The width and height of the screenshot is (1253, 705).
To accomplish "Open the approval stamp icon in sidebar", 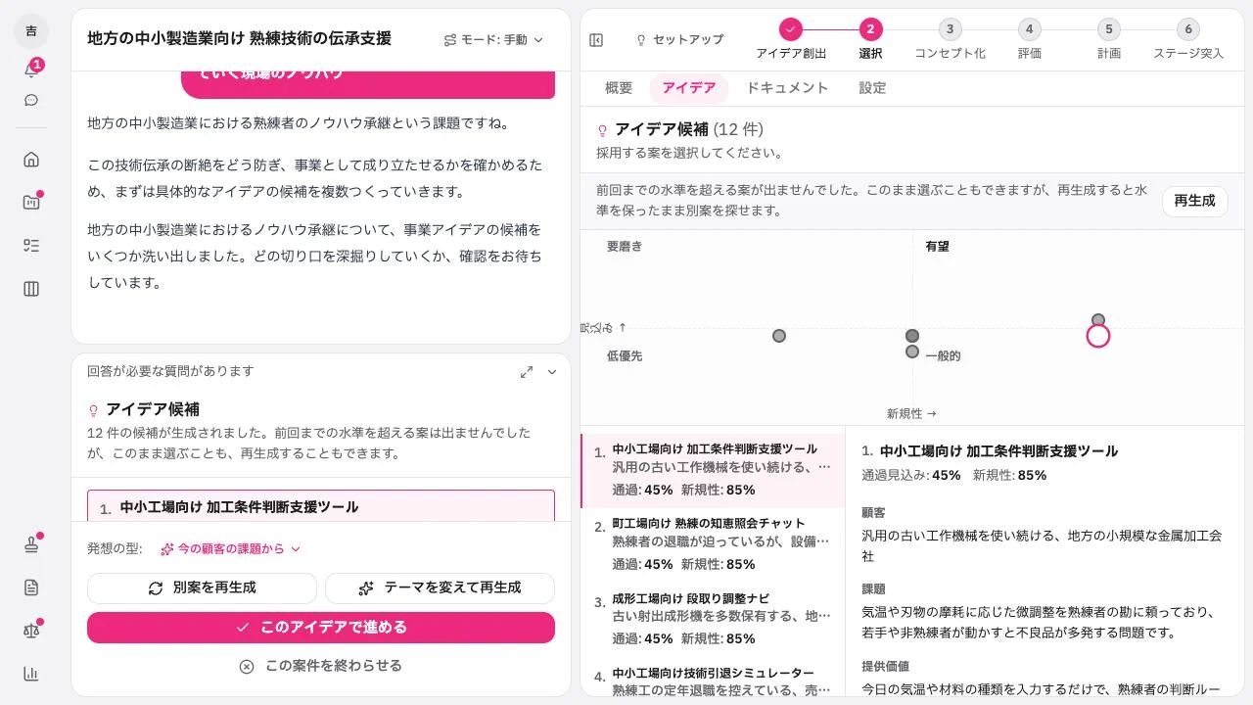I will click(31, 544).
